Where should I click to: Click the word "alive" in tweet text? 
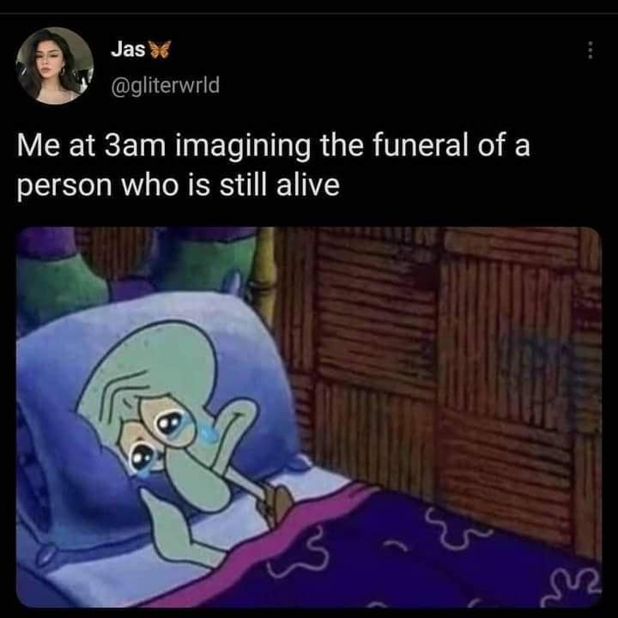(x=308, y=185)
